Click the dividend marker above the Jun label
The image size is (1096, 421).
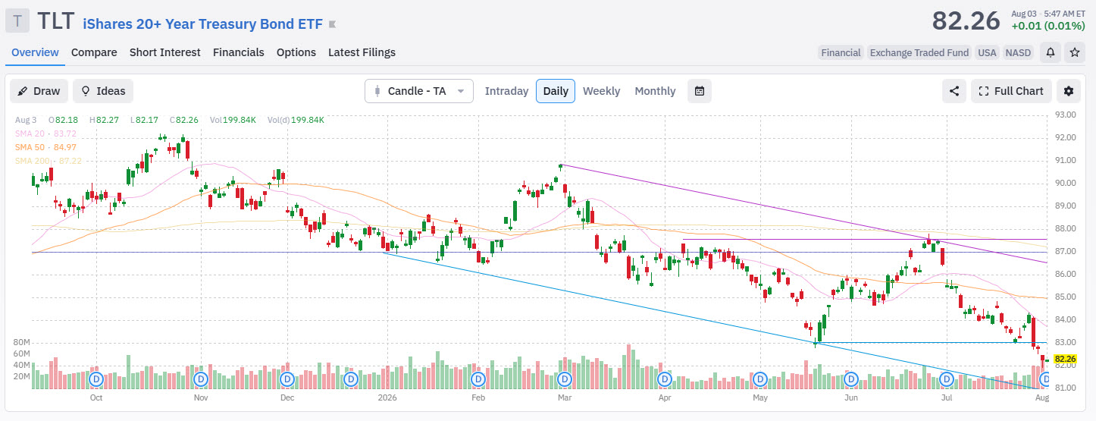(x=850, y=378)
